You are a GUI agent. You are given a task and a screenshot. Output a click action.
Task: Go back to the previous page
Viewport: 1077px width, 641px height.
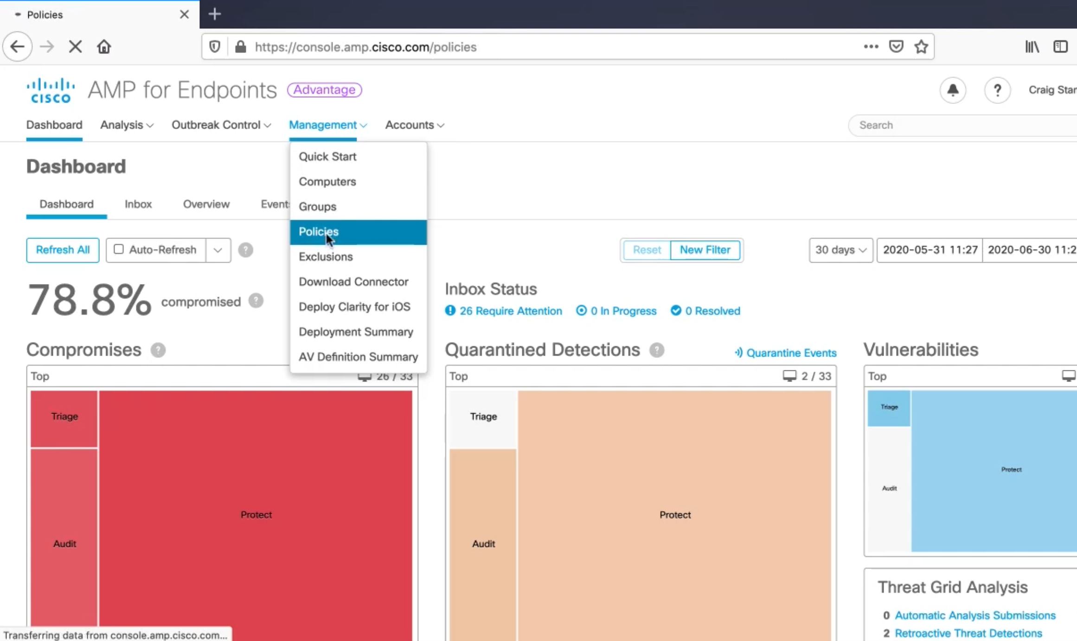point(18,47)
